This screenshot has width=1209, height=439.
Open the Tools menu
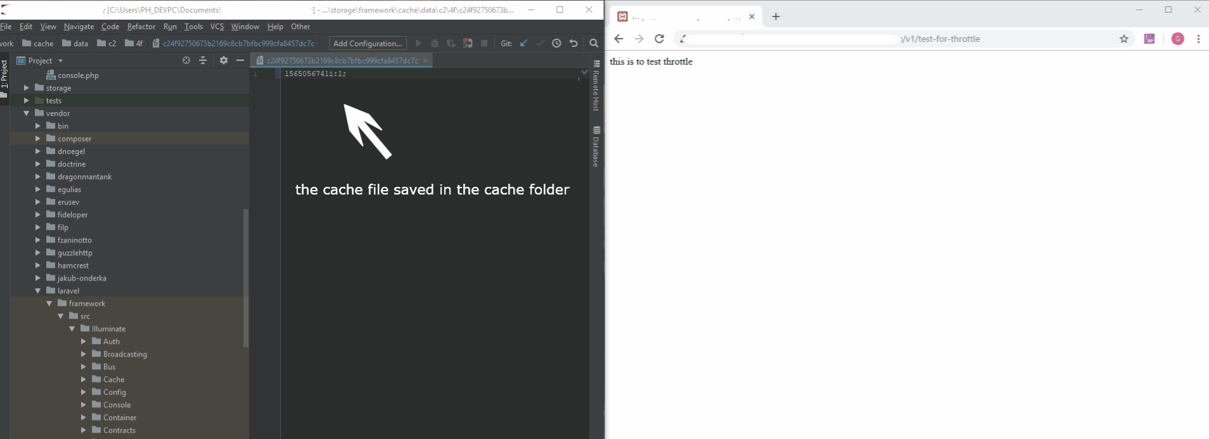click(193, 27)
